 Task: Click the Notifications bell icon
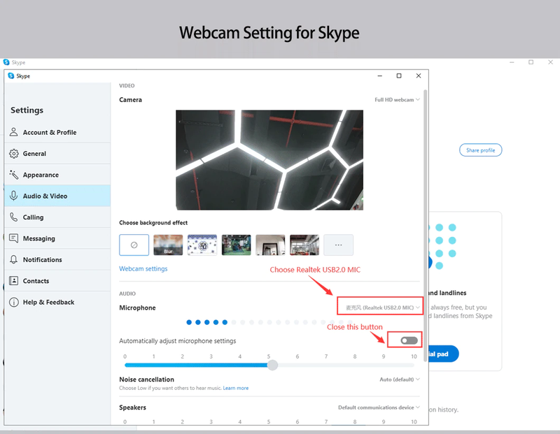14,260
